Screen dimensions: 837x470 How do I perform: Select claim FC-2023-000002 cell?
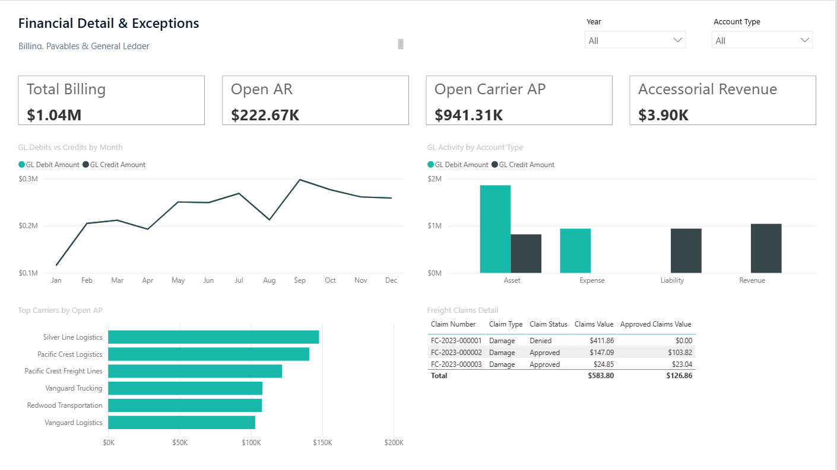[456, 353]
